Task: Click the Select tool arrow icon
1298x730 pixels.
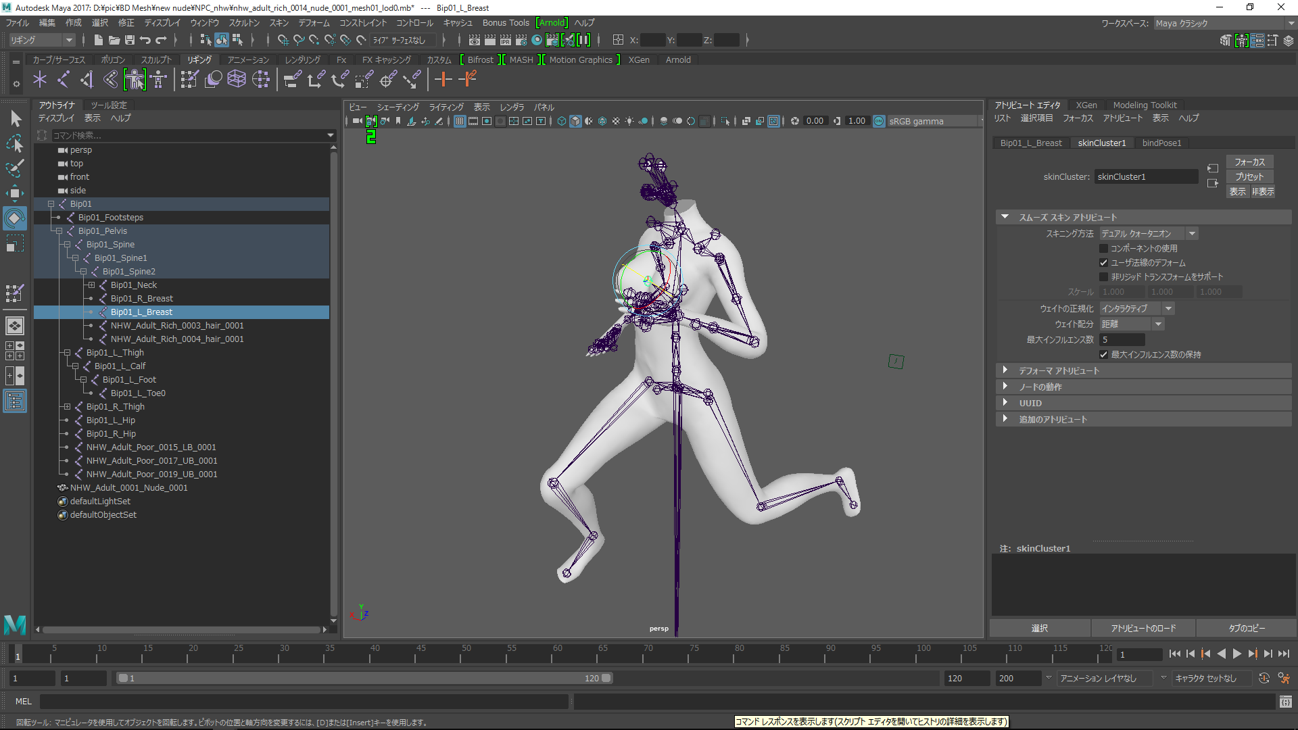Action: tap(15, 119)
